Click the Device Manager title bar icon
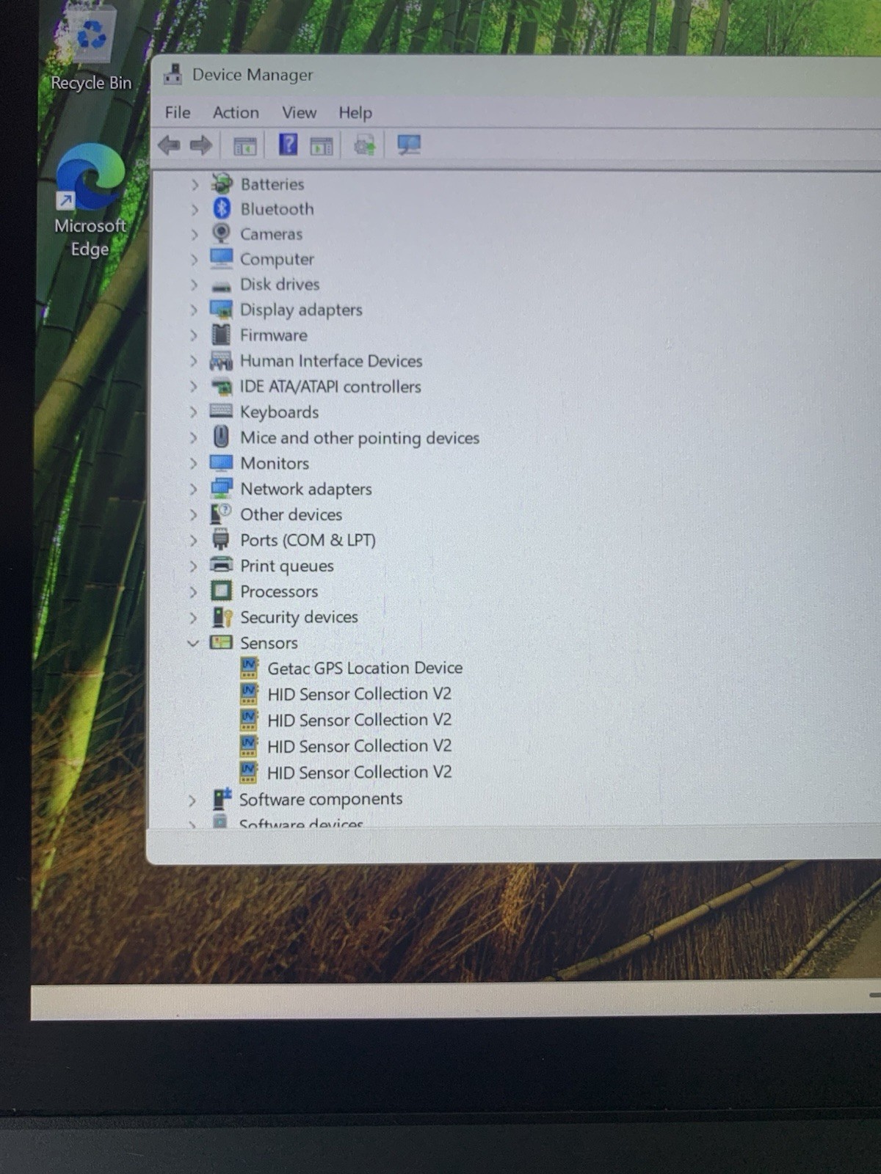Image resolution: width=881 pixels, height=1174 pixels. coord(173,74)
